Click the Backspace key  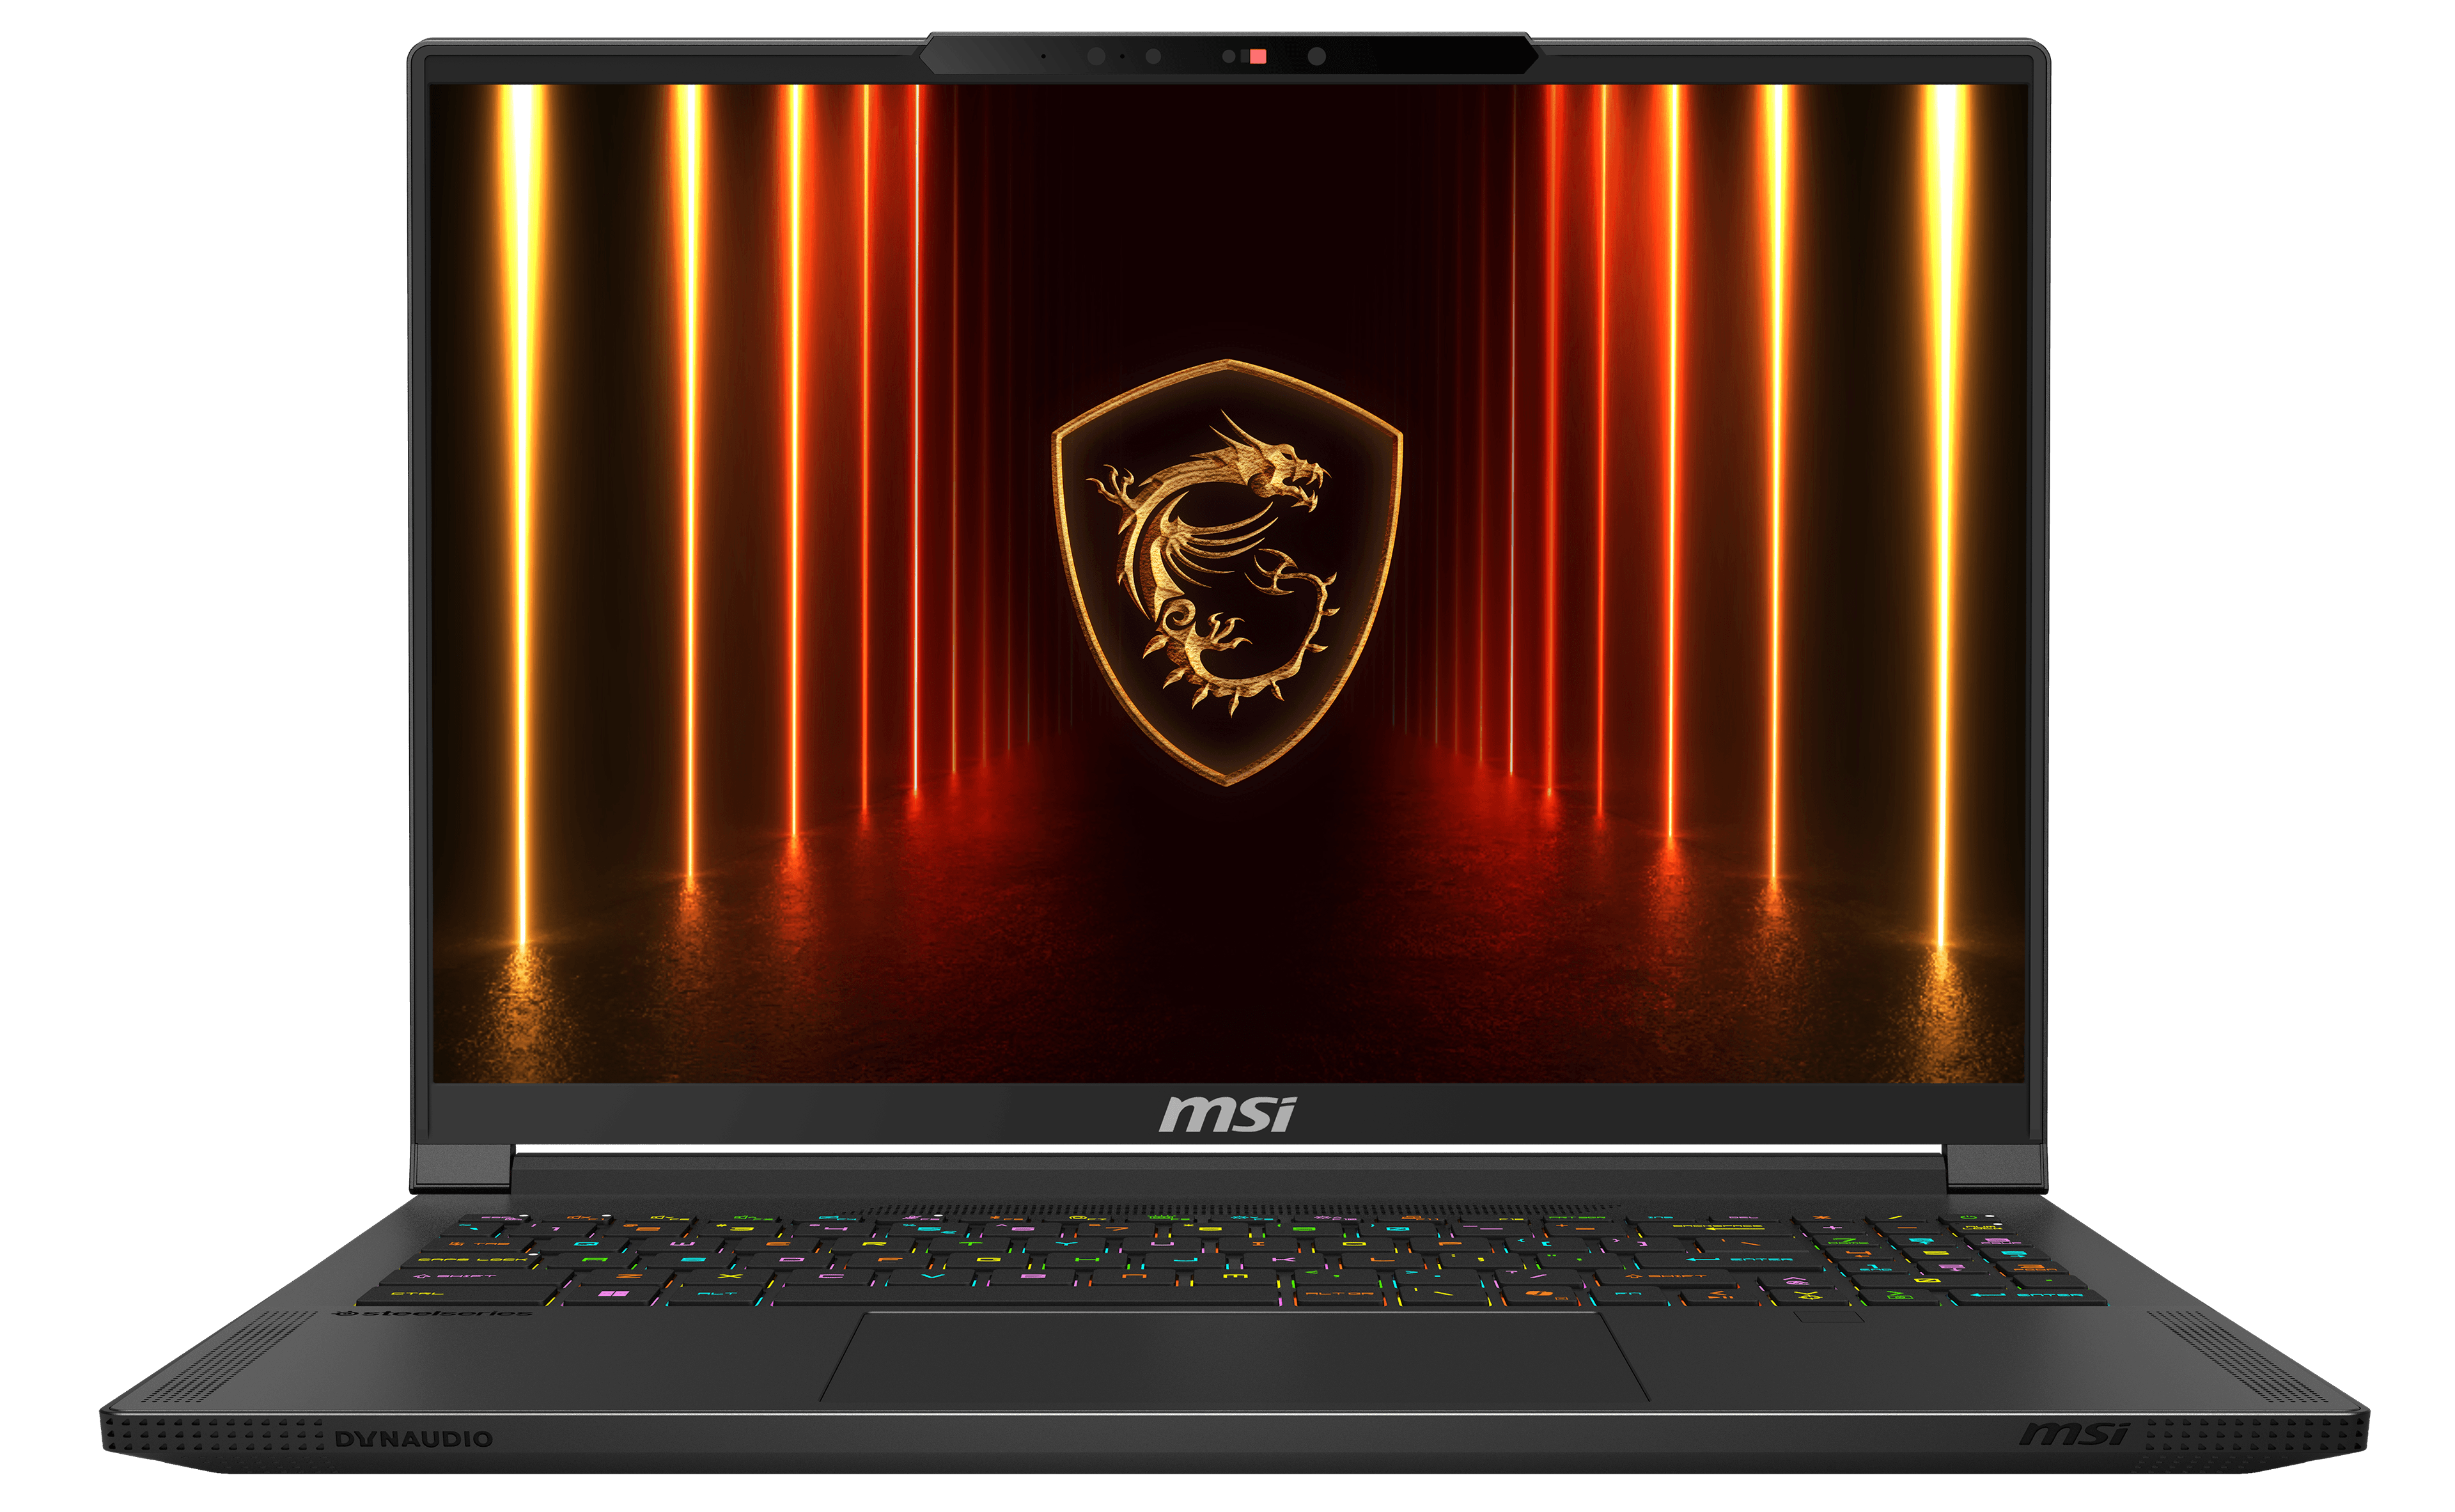1717,1231
